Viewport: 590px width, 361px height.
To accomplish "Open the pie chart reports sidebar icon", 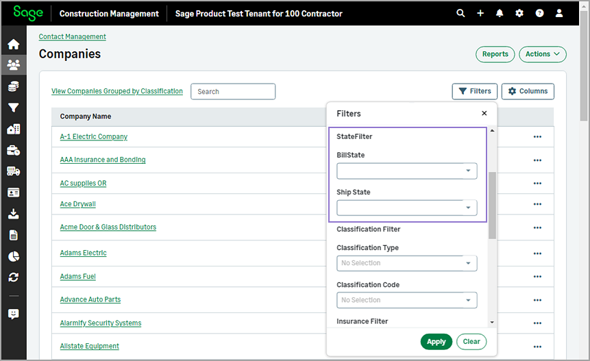I will click(14, 256).
